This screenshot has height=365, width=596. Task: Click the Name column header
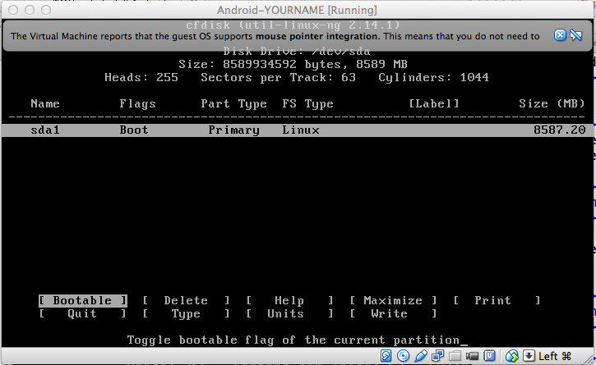45,103
